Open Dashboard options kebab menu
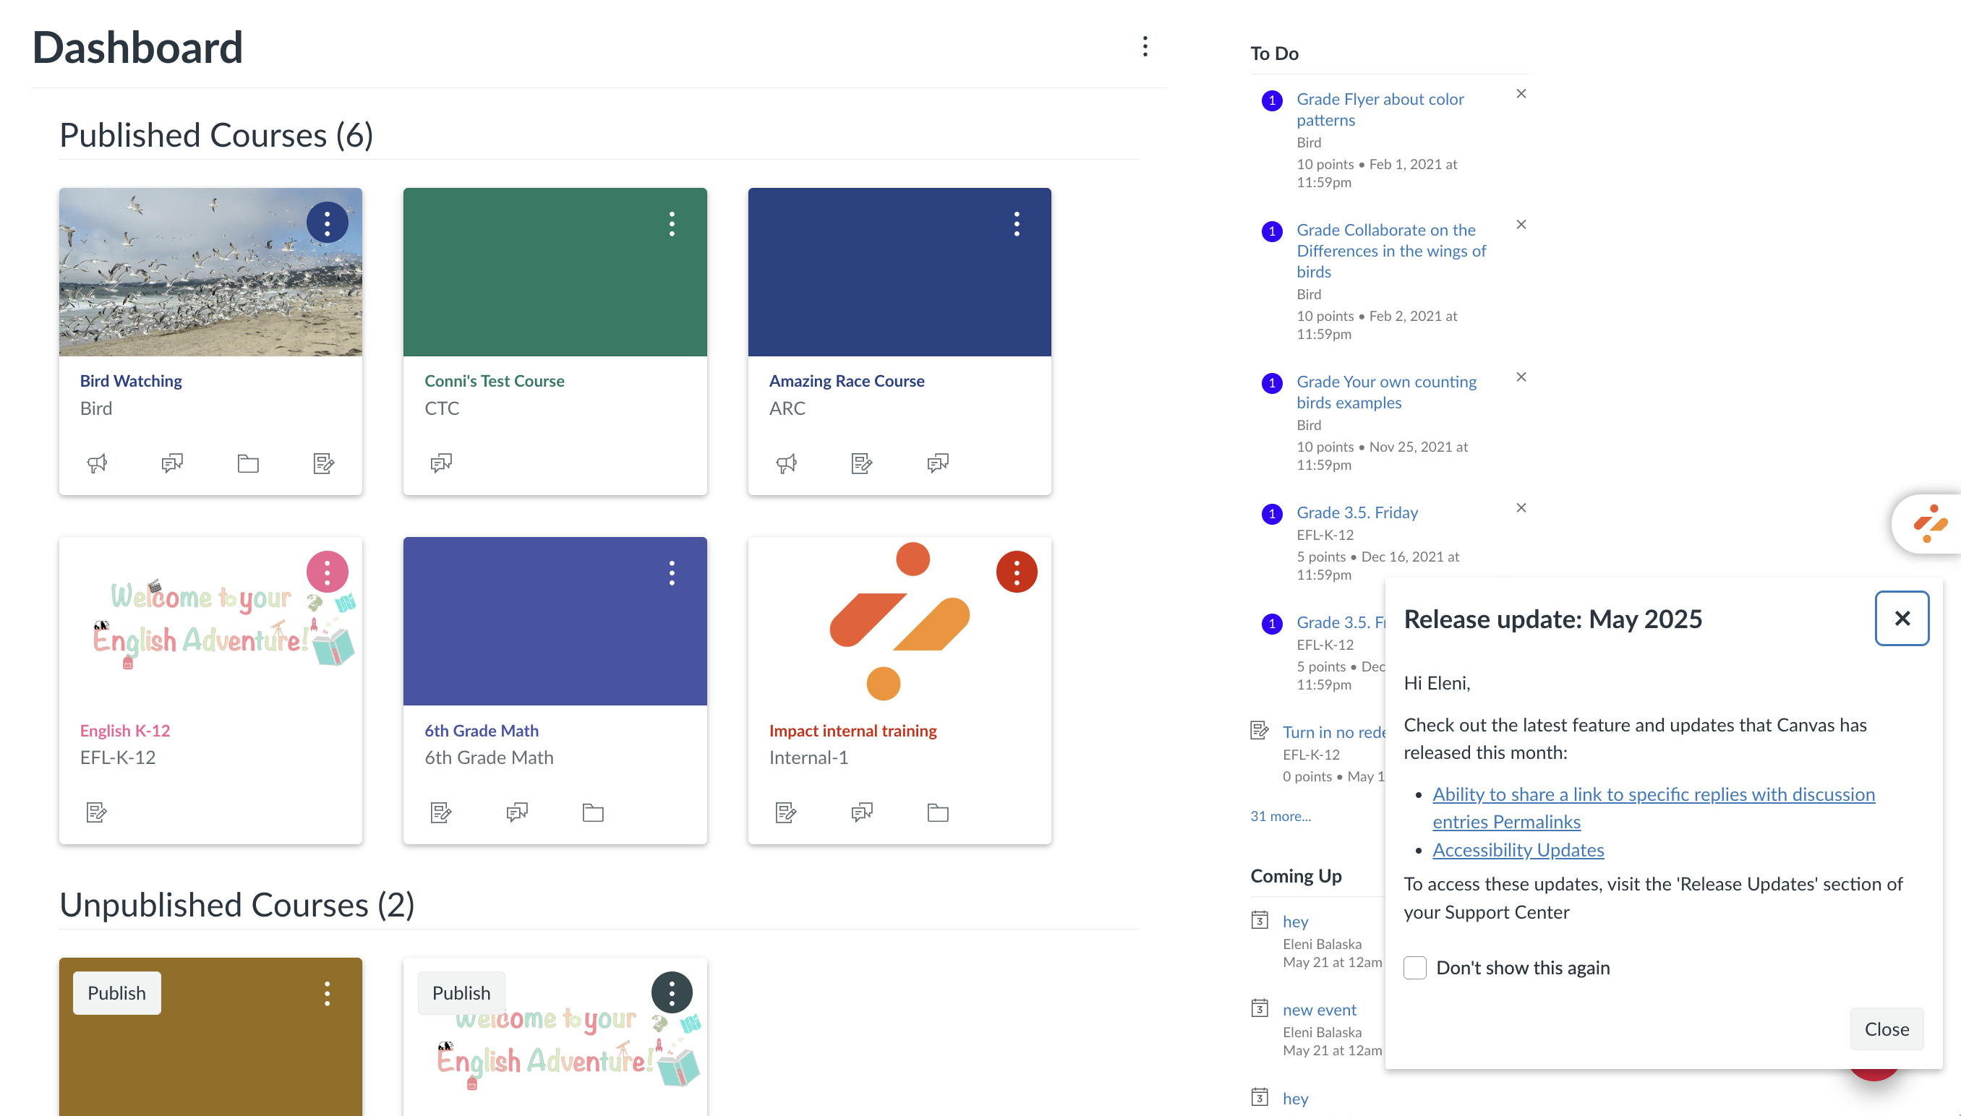Screen dimensions: 1961x1116 (1145, 47)
